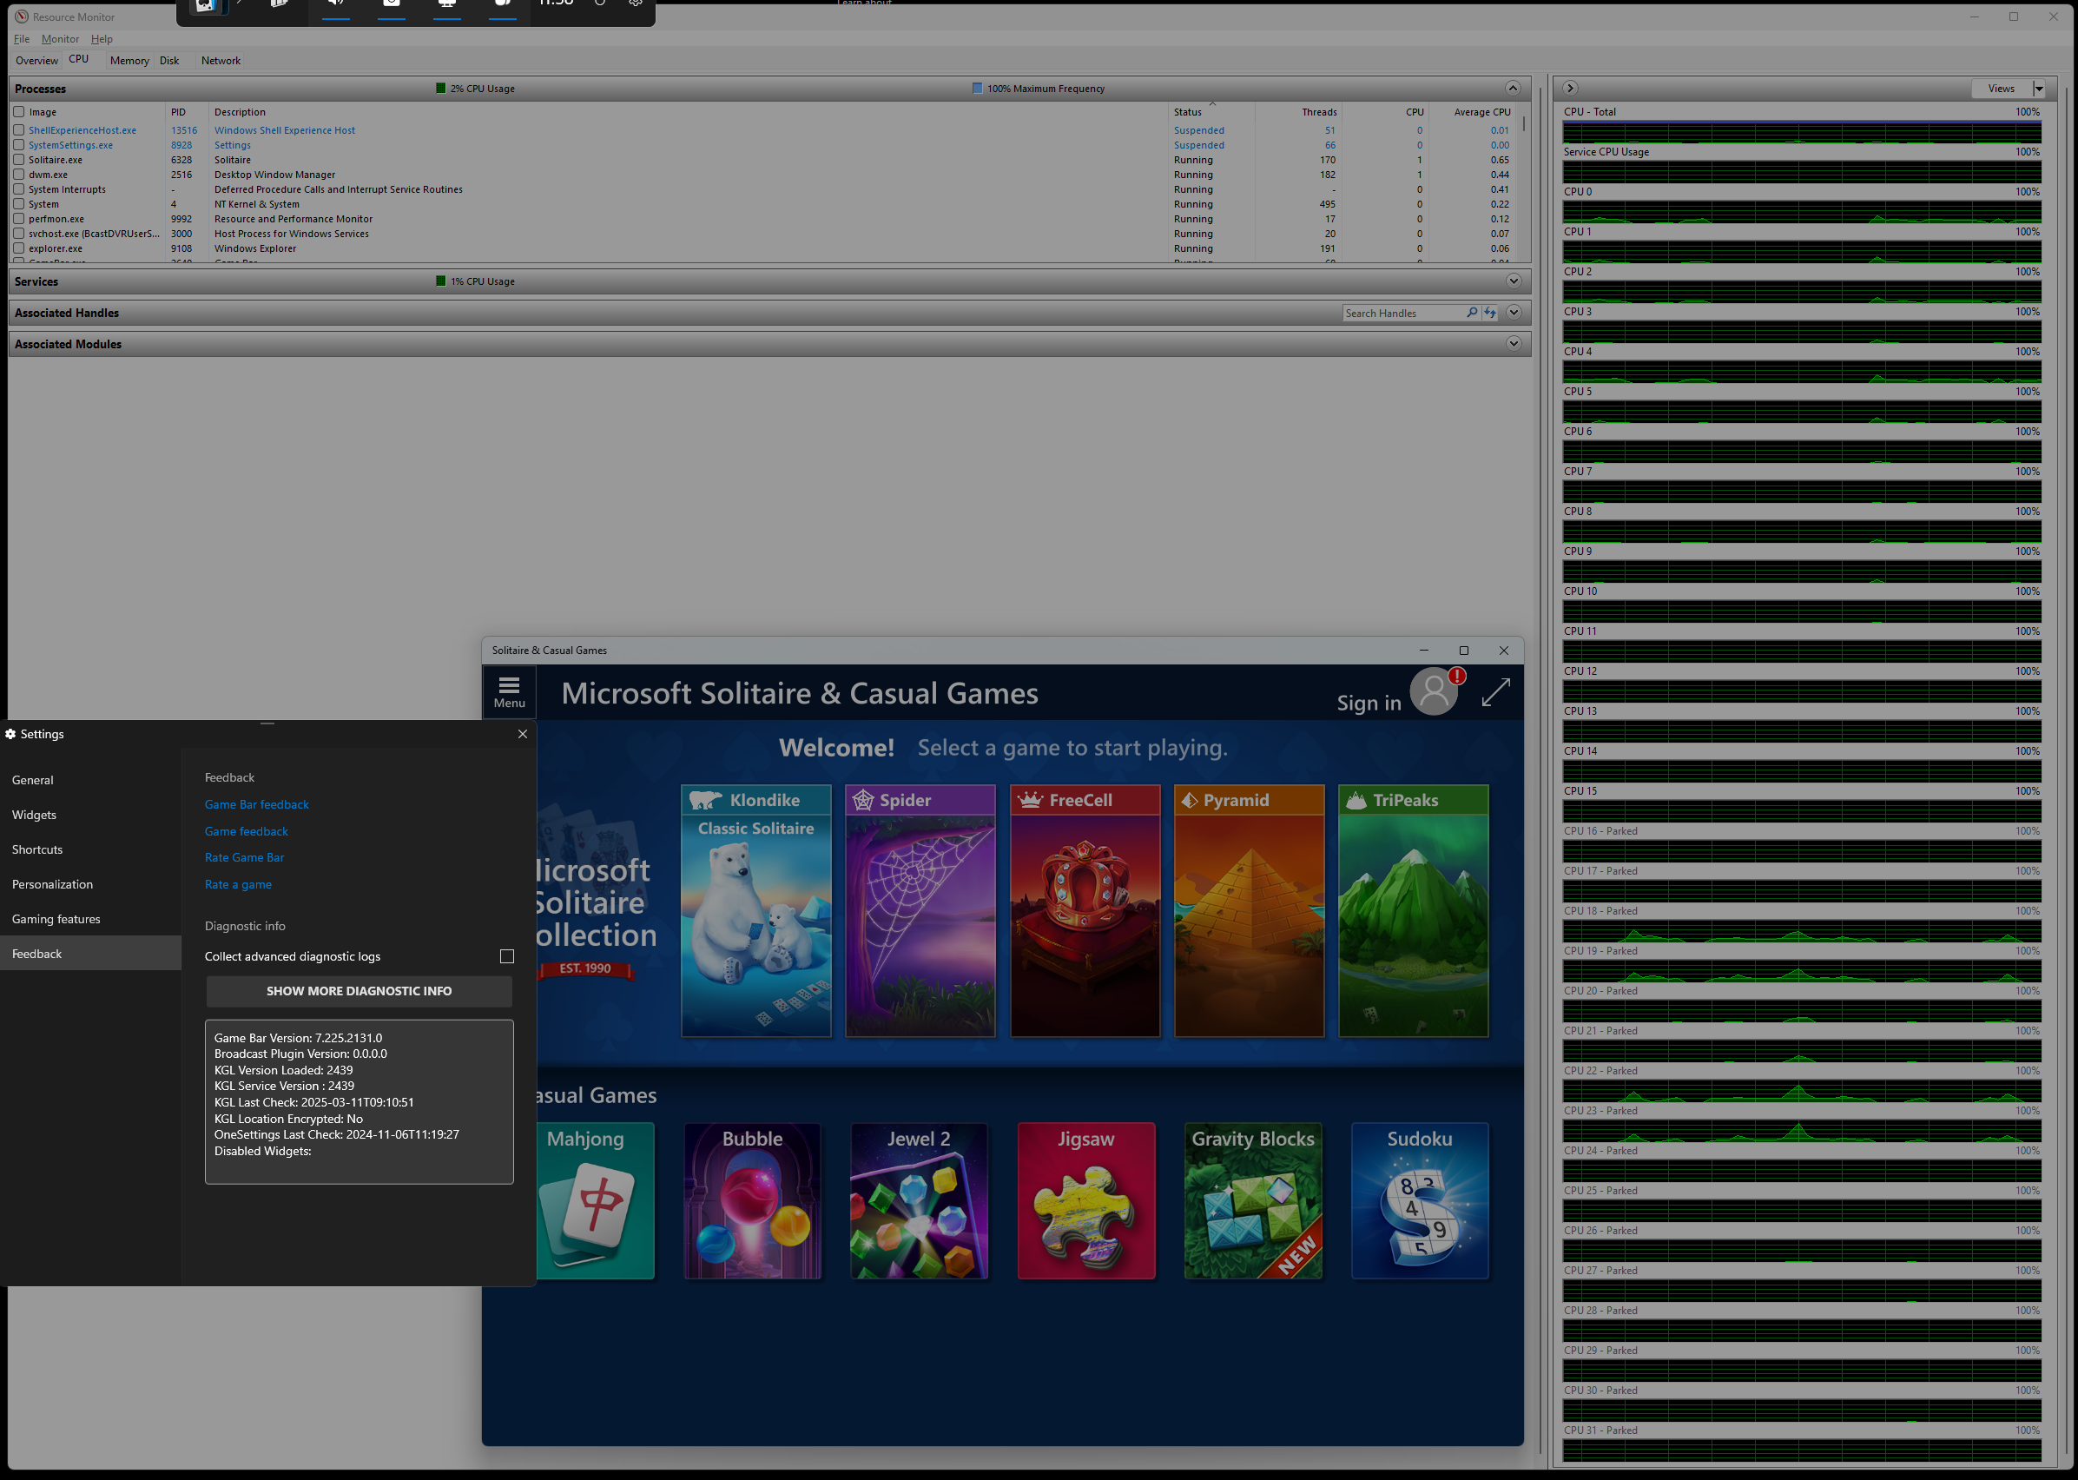Click the Solitaire profile avatar icon
The image size is (2078, 1480).
click(x=1434, y=691)
